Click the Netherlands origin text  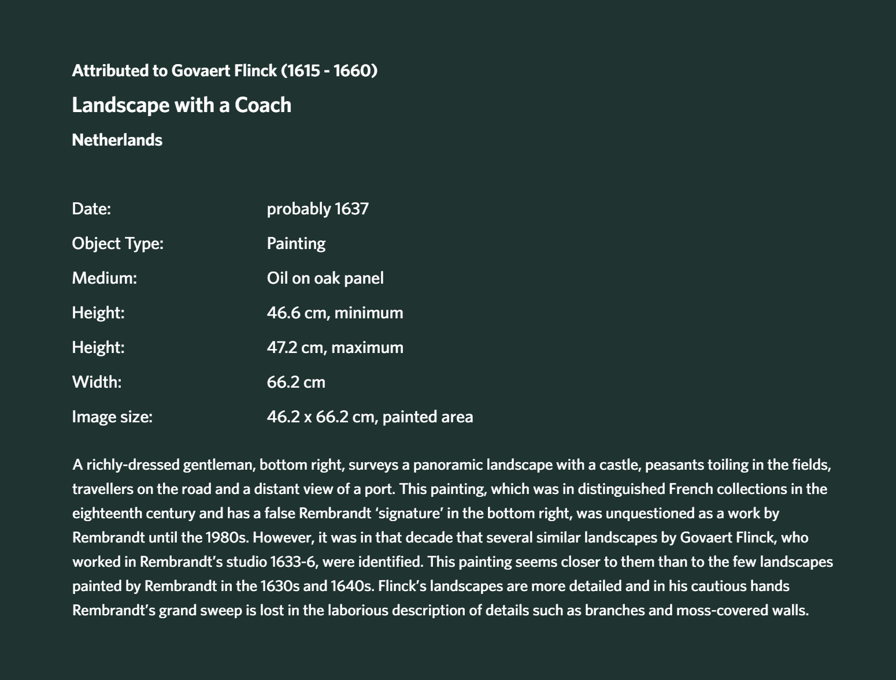pos(117,140)
